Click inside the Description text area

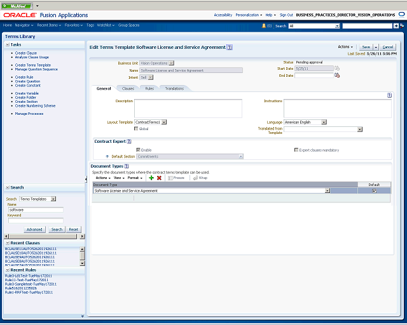click(x=188, y=109)
